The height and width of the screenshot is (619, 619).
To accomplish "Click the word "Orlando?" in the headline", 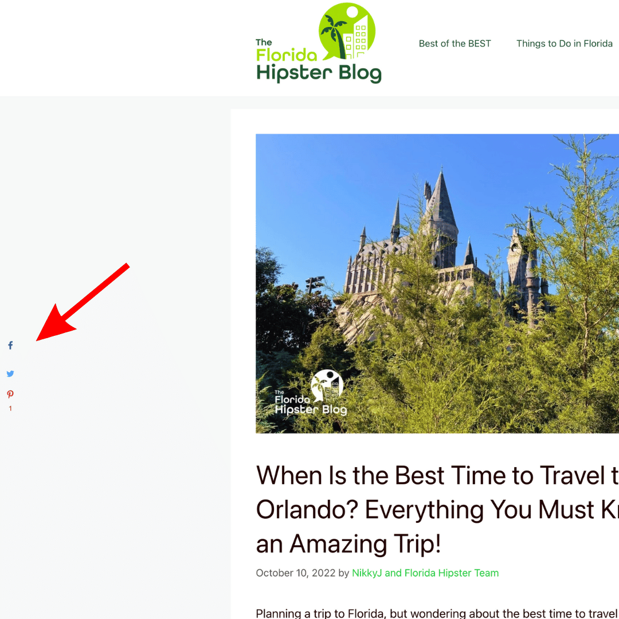I will (307, 510).
